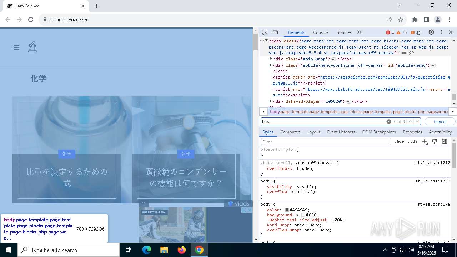Select the Styles tab
This screenshot has height=257, width=457.
[268, 132]
